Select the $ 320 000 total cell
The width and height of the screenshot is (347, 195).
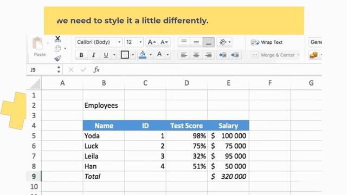click(228, 177)
